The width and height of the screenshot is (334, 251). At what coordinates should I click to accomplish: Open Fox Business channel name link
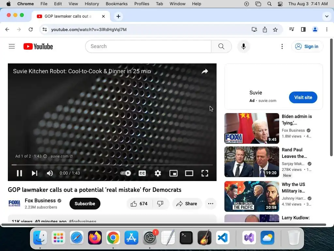(40, 200)
